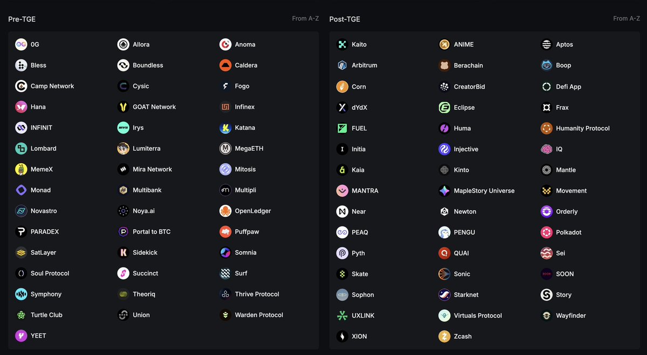
Task: Click the Noya.ai name
Action: coord(144,211)
